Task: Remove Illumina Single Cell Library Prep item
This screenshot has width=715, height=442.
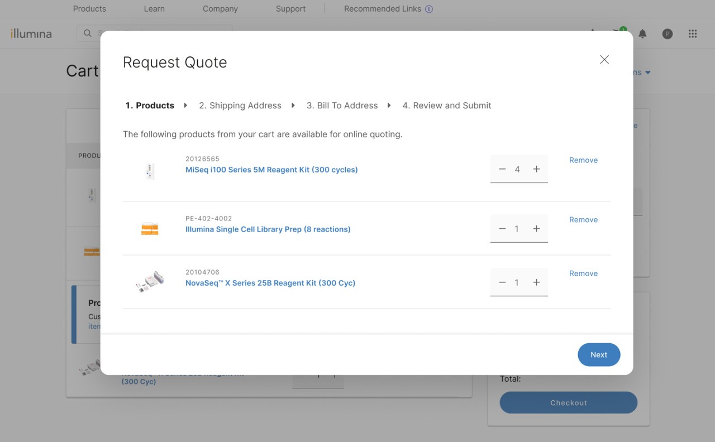Action: (x=583, y=220)
